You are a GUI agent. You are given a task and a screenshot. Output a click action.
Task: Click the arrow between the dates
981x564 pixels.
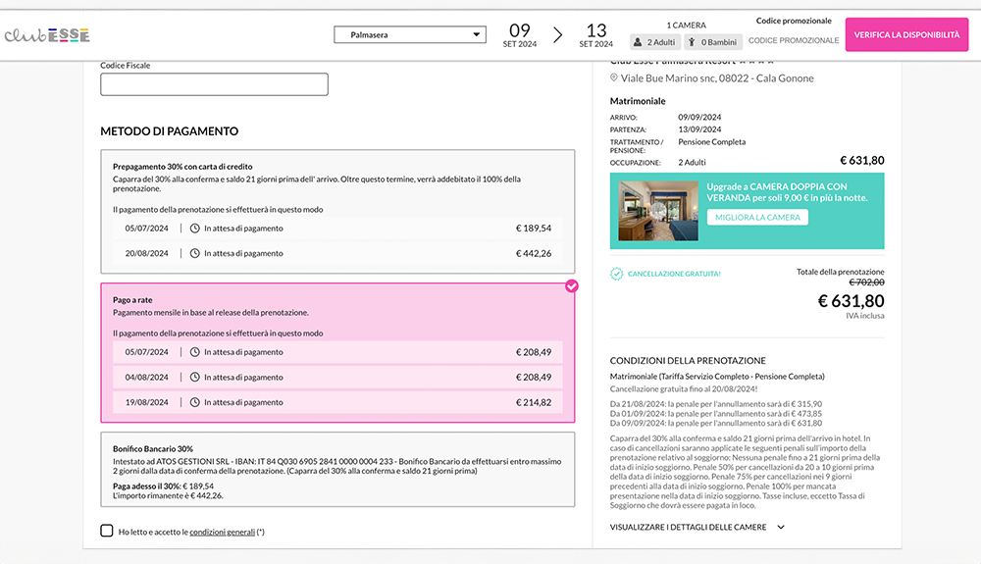click(x=557, y=35)
